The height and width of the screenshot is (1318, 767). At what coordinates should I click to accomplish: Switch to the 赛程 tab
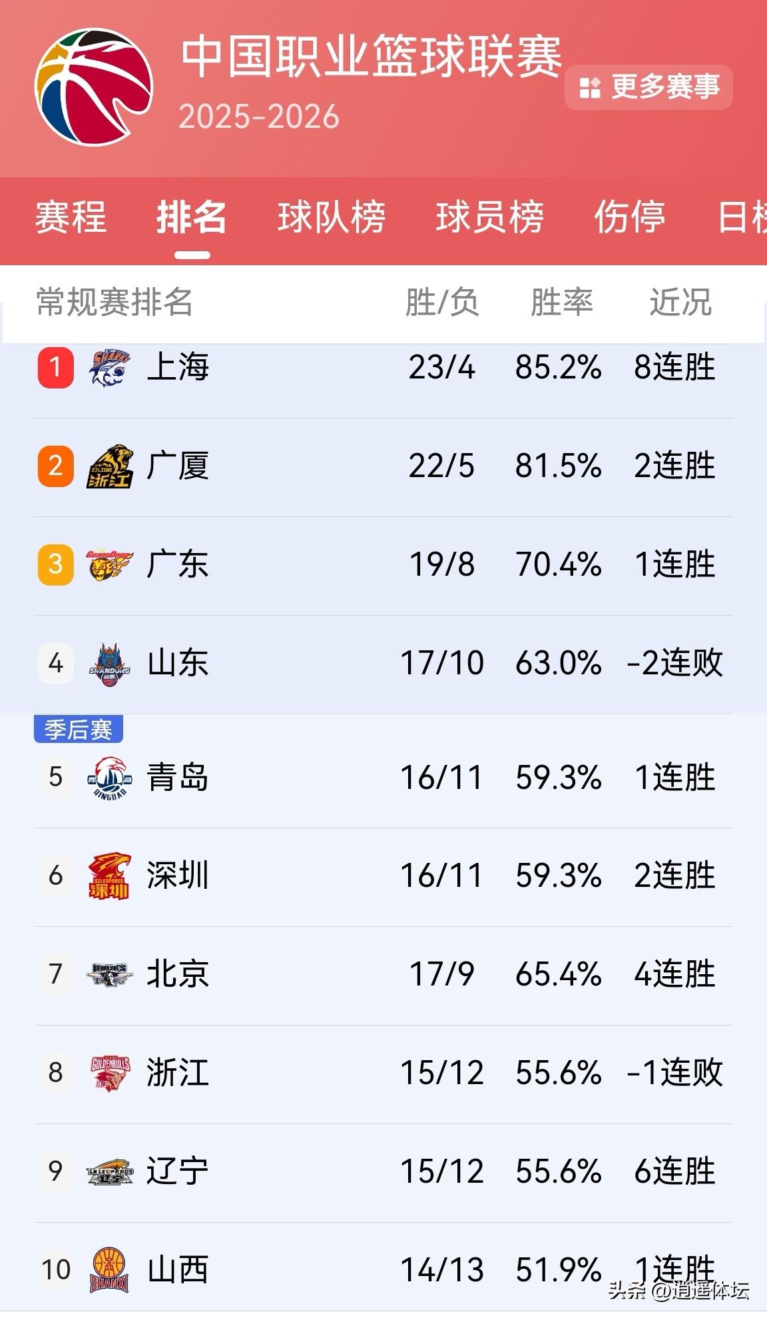69,219
